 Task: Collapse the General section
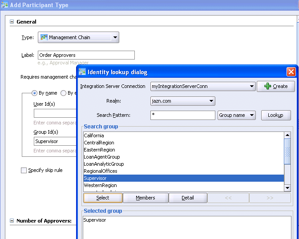pos(12,21)
